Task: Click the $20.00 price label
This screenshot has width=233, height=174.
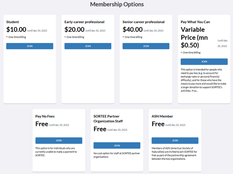Action: (x=74, y=29)
